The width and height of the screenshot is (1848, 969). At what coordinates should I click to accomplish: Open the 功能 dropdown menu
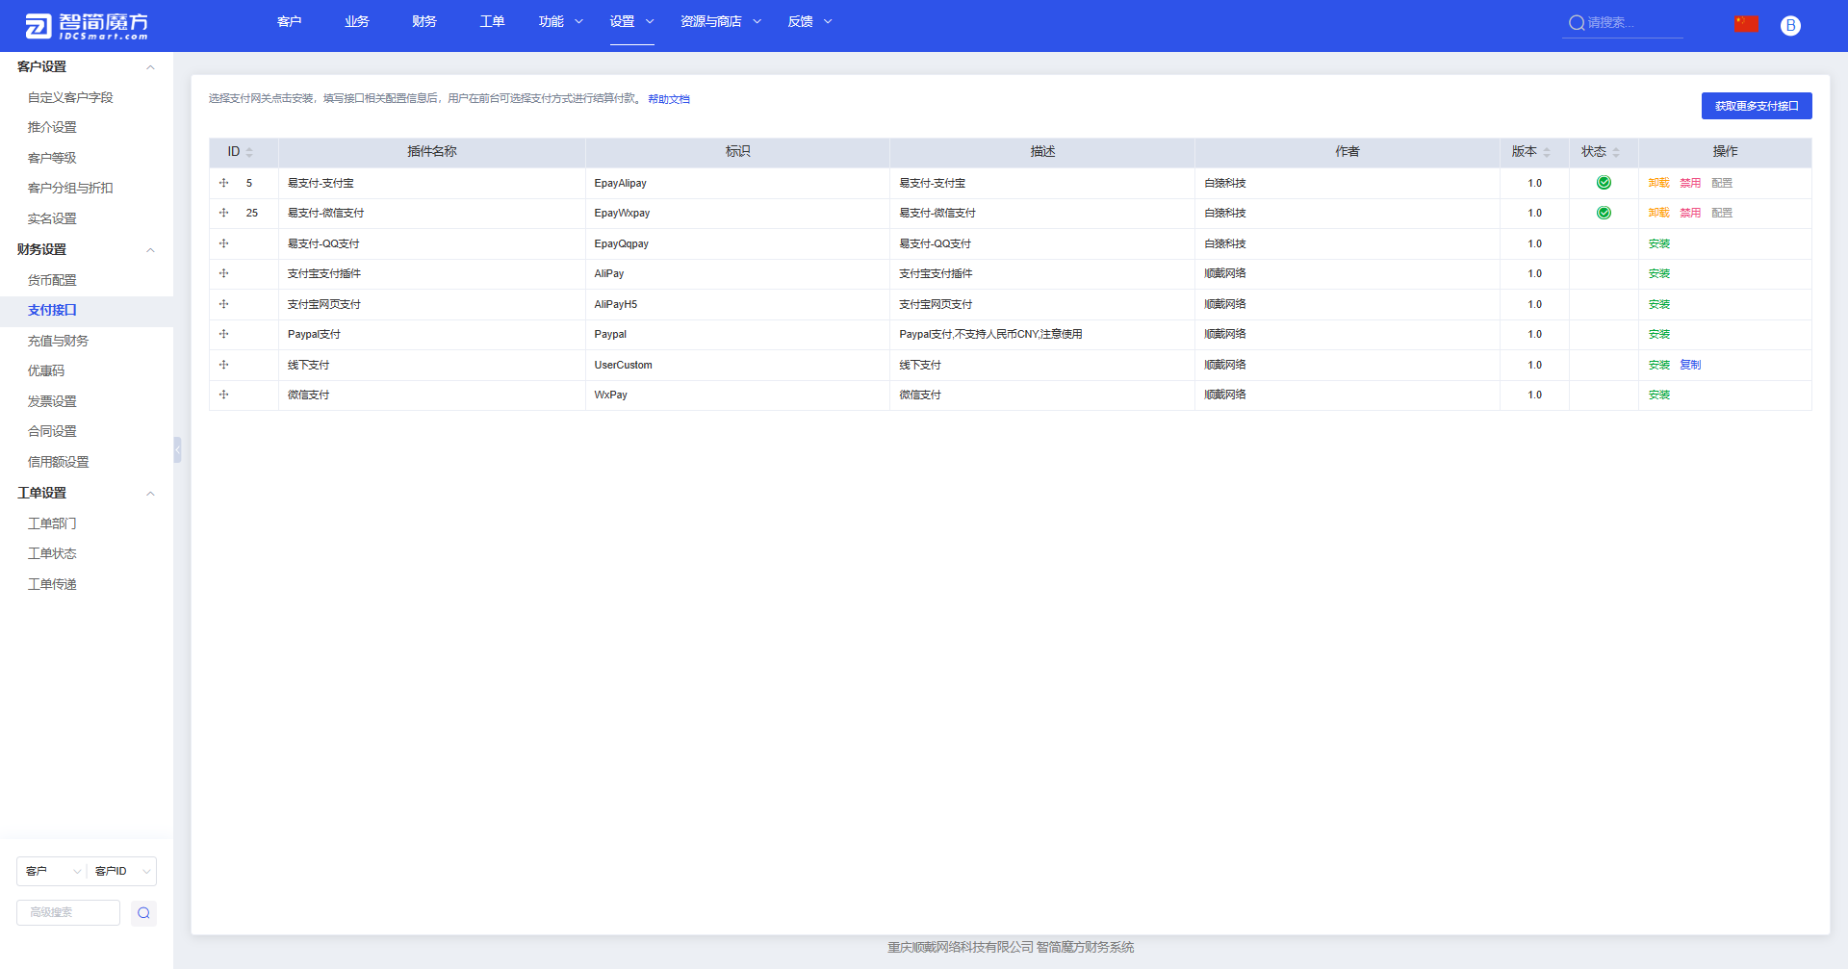(x=561, y=21)
